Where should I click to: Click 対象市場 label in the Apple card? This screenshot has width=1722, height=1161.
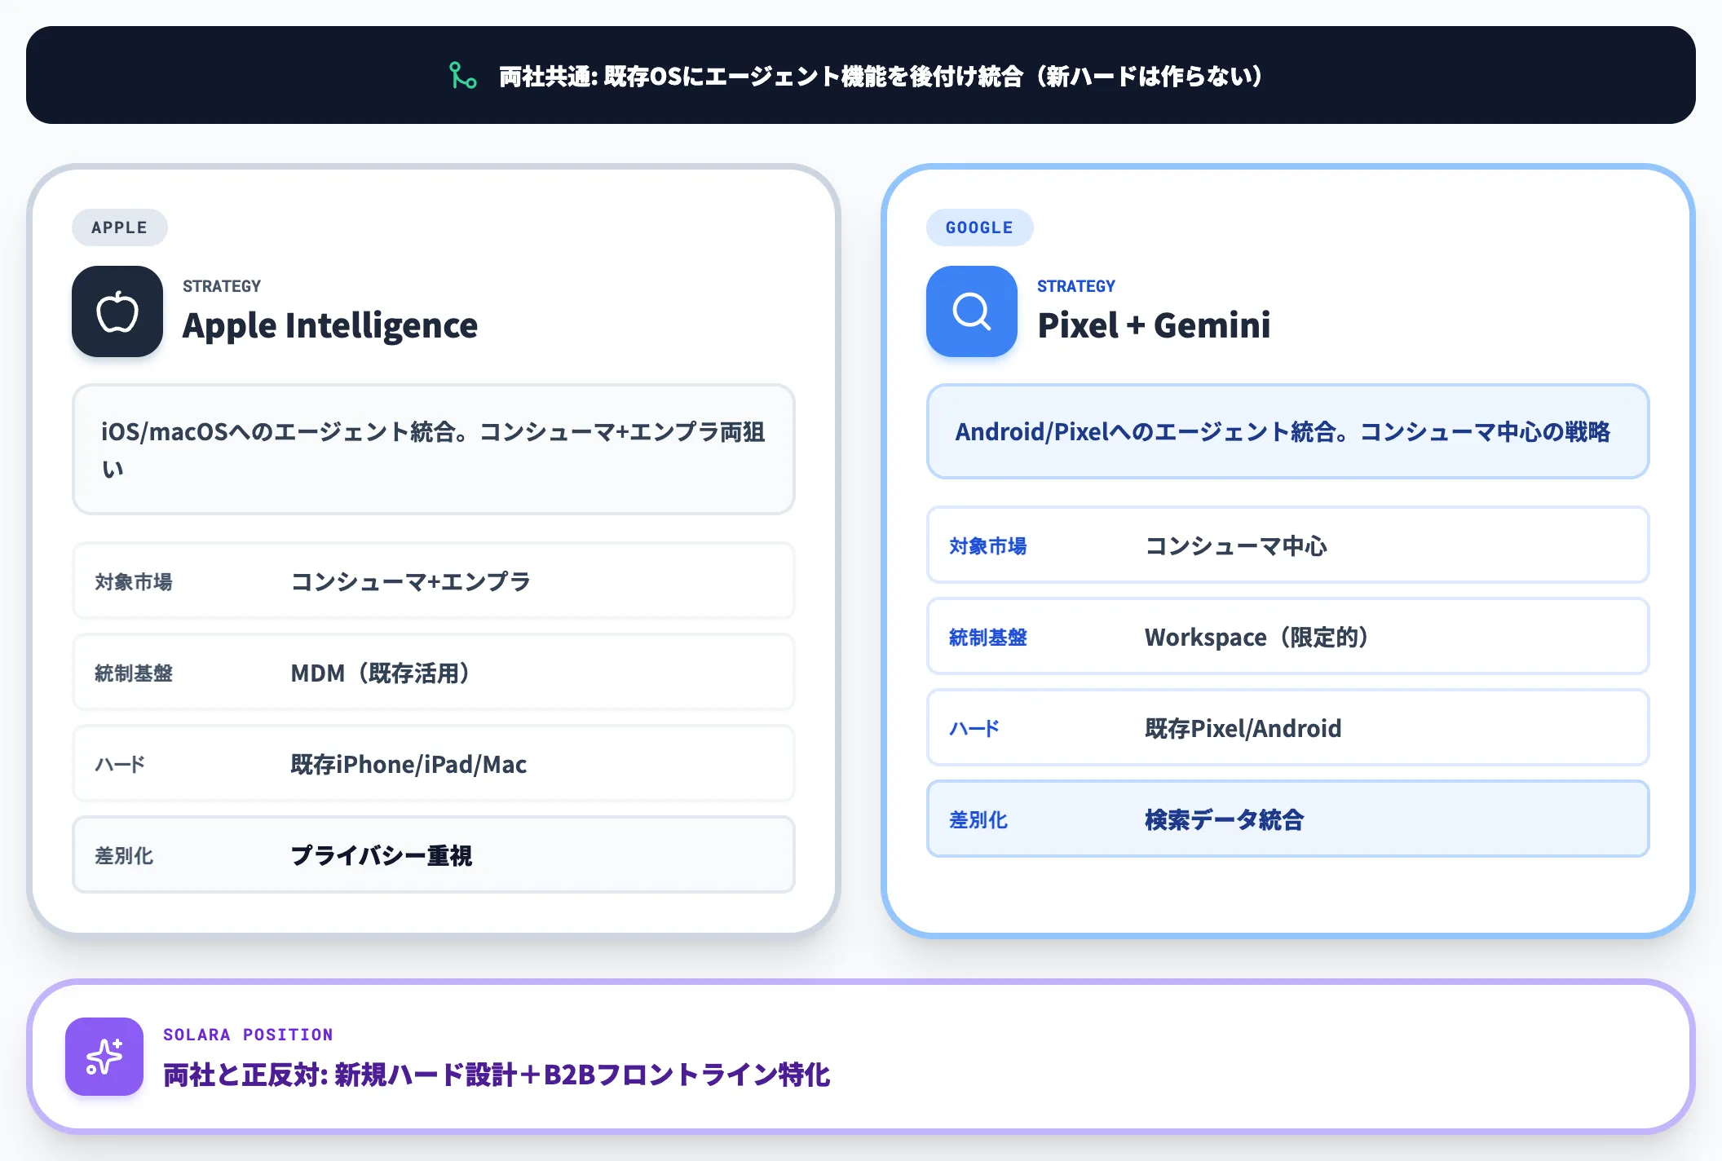point(134,581)
